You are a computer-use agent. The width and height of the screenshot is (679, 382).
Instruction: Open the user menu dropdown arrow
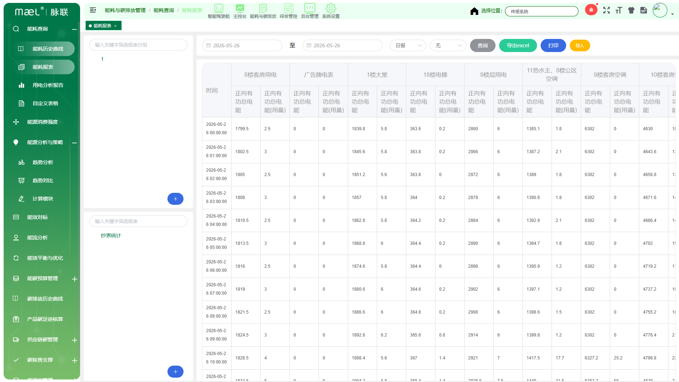672,14
